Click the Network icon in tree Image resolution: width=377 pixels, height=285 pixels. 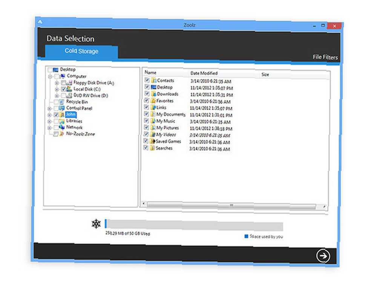(62, 127)
